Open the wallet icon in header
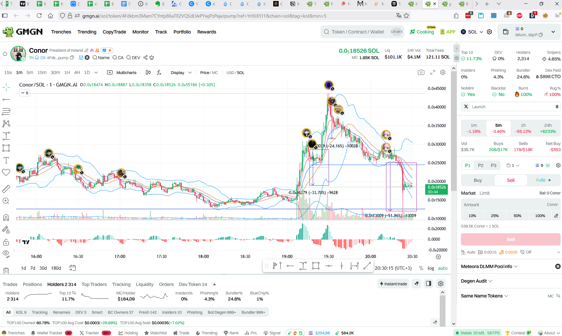Screen dimensions: 562x336 click(x=506, y=31)
